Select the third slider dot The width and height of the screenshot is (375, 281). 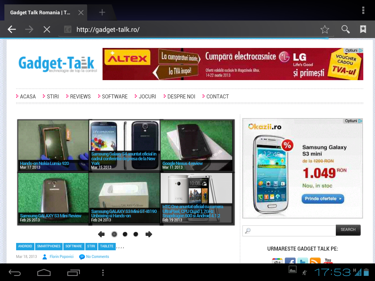coord(135,234)
